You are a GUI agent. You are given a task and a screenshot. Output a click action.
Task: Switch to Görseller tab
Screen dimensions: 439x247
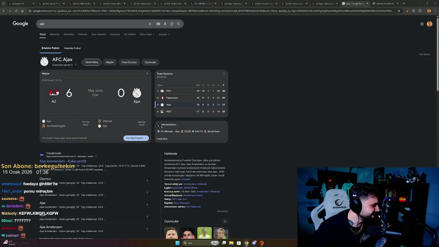(69, 34)
